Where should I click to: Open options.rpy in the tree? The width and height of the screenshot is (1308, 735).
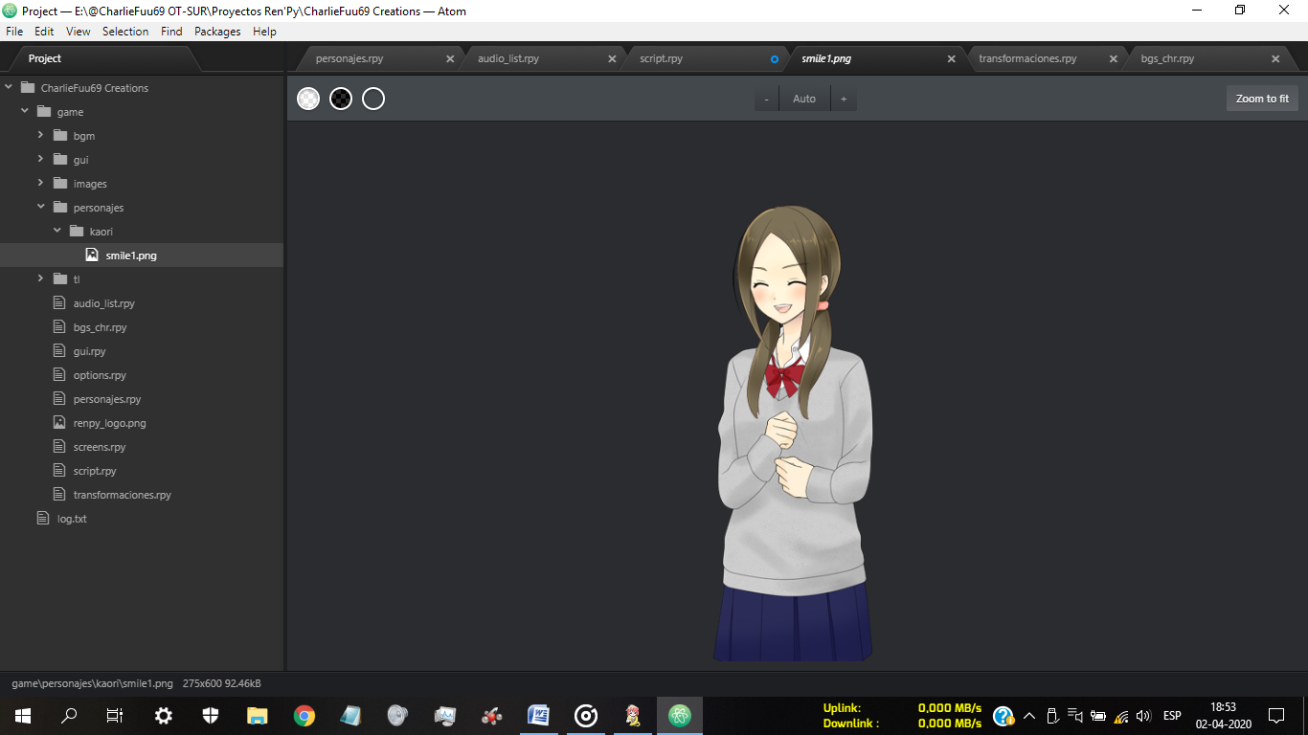point(100,375)
